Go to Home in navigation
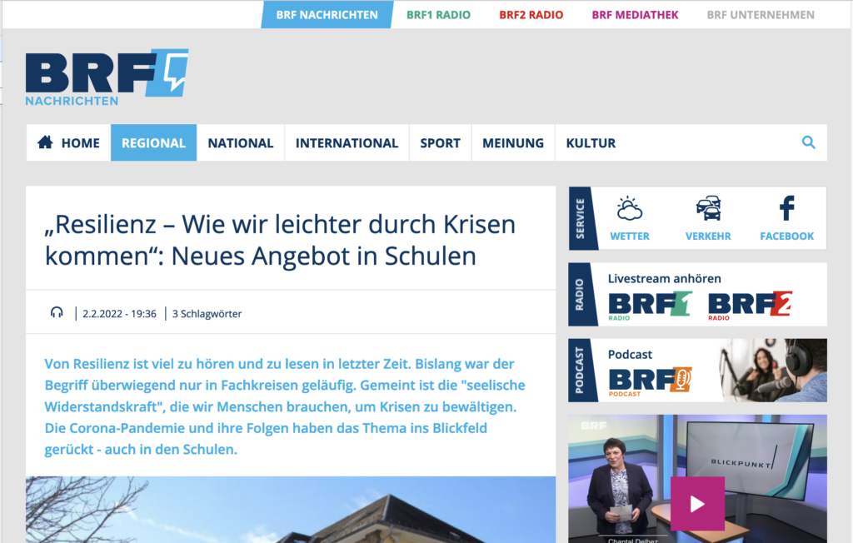 [68, 142]
